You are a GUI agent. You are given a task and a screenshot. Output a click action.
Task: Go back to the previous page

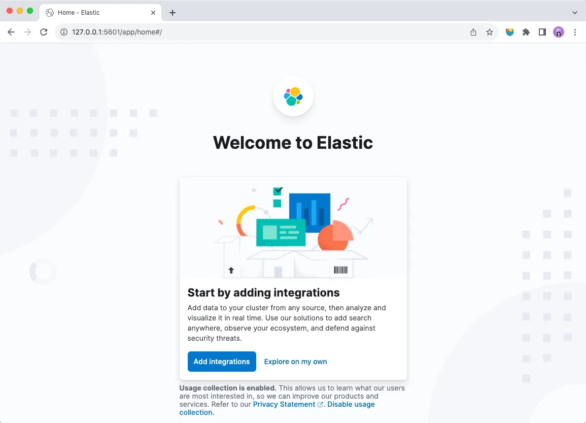11,31
